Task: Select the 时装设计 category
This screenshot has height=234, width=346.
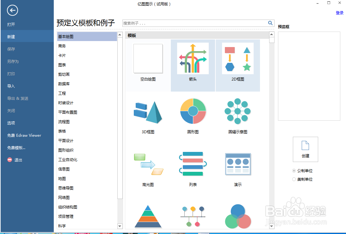Action: coord(87,103)
